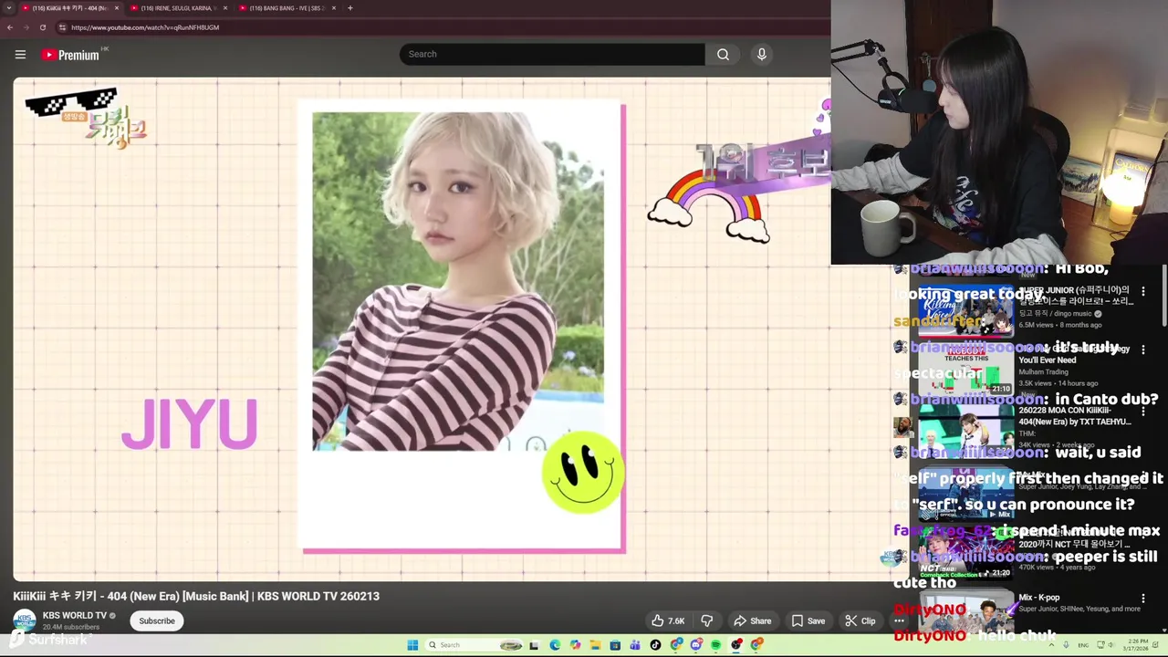View site information icon beside URL
Viewport: 1168px width, 657px height.
62,27
